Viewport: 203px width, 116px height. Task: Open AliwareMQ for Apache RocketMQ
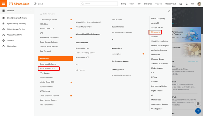[x=88, y=22]
